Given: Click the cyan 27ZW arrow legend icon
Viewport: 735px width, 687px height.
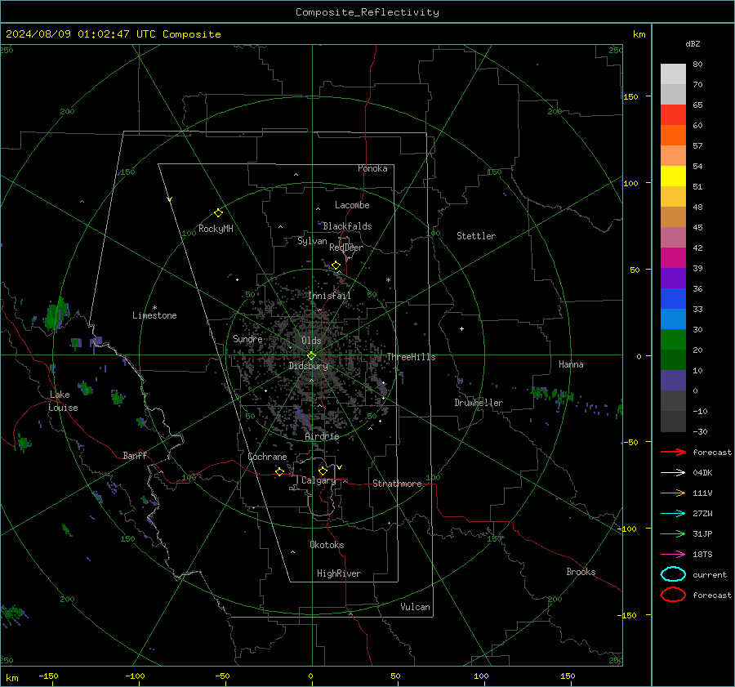Looking at the screenshot, I should point(673,514).
